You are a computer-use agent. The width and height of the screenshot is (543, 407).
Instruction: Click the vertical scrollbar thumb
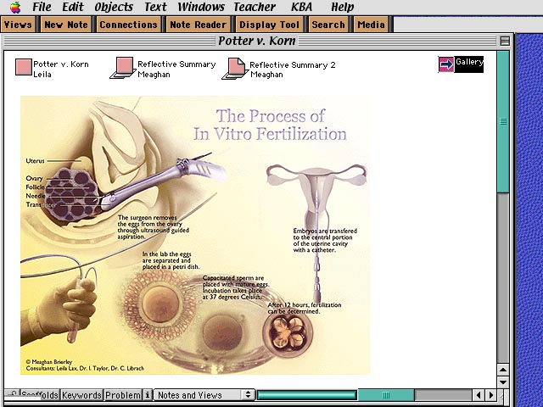coord(503,122)
